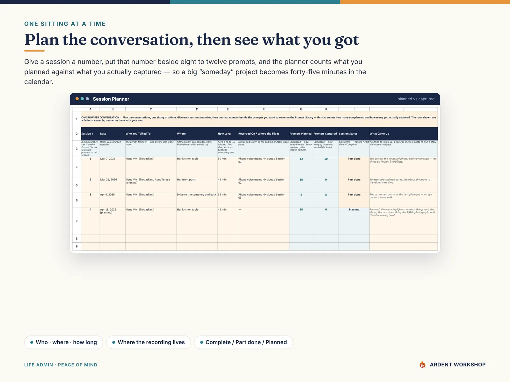Screen dimensions: 510x382
Task: Select the cell mentioning Aunt Teresa listening
Action: (x=151, y=185)
